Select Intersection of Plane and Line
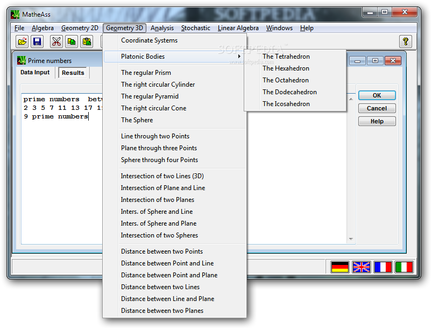The height and width of the screenshot is (329, 432). [x=175, y=188]
